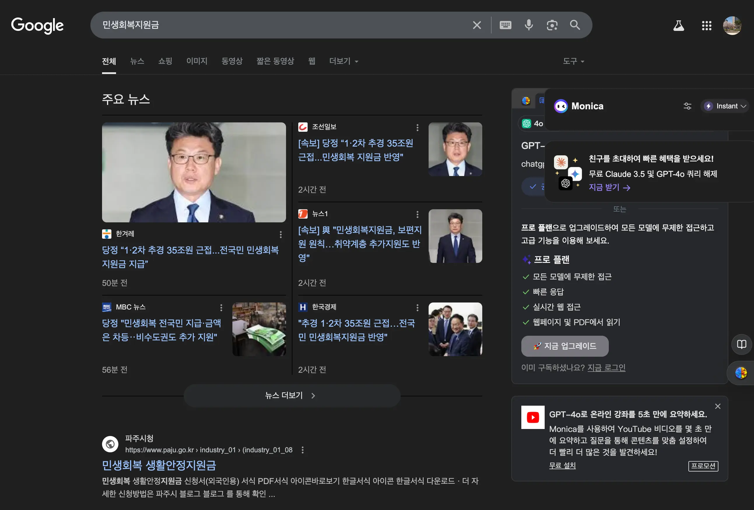The width and height of the screenshot is (754, 510).
Task: Click the 프로모션 label badge
Action: (x=703, y=466)
